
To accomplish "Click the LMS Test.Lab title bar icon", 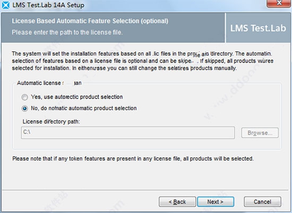I will 6,5.
